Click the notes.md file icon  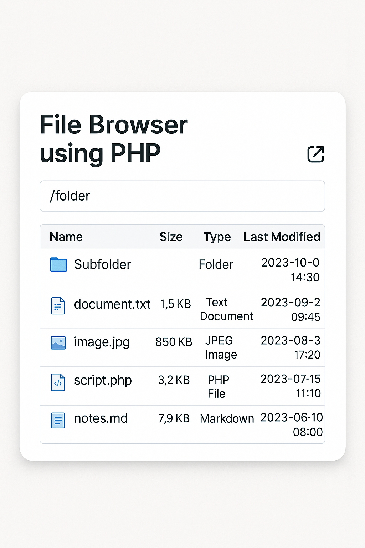click(58, 420)
